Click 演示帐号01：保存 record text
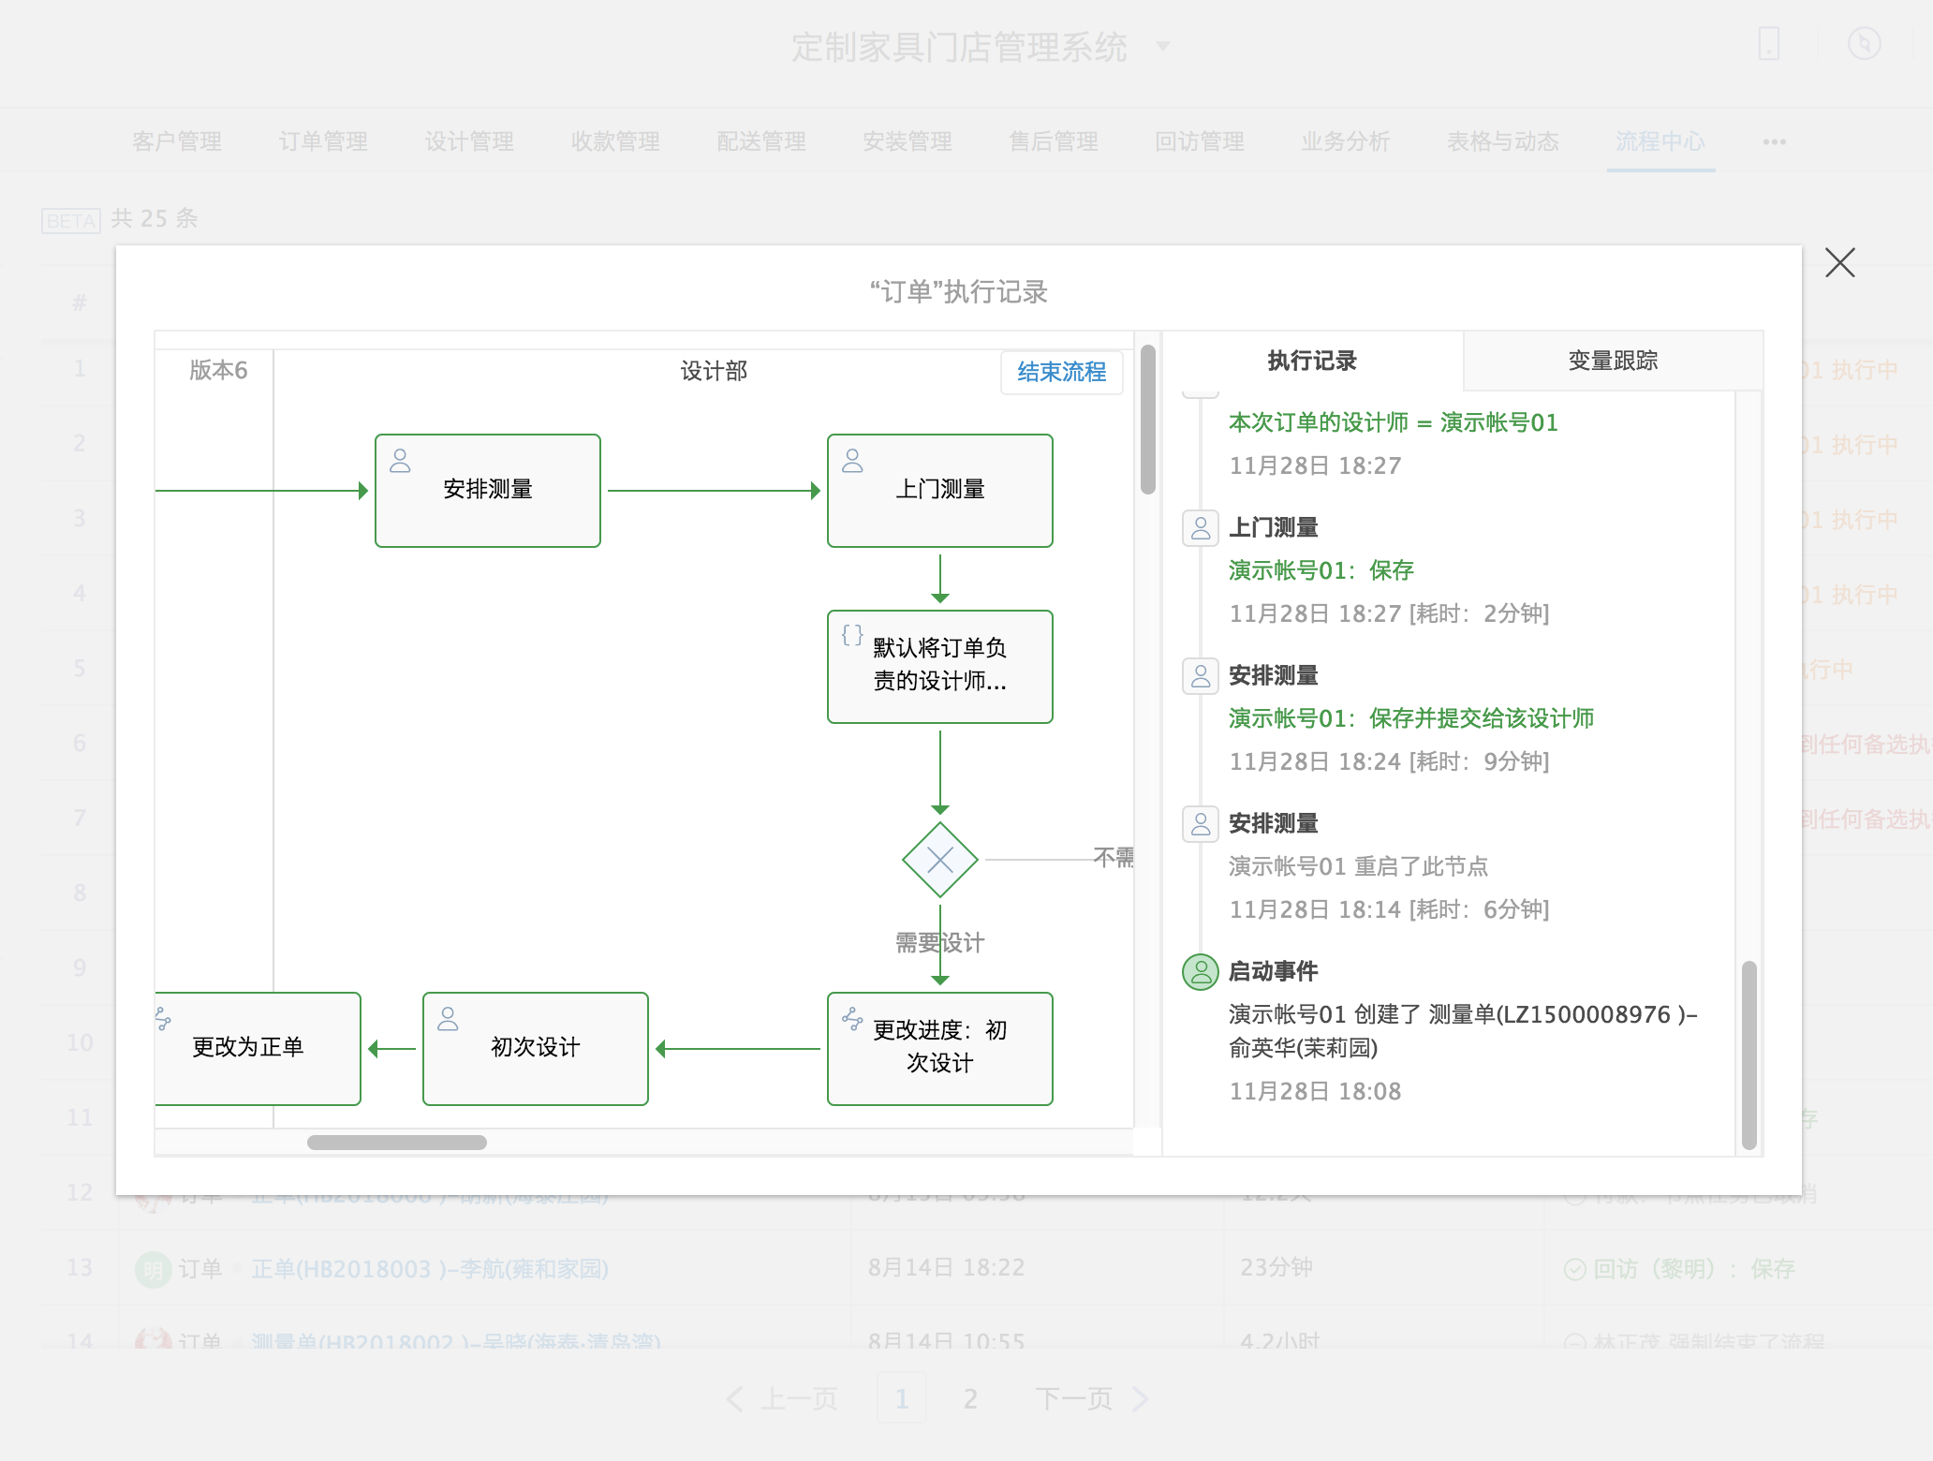Viewport: 1933px width, 1461px height. [1321, 570]
